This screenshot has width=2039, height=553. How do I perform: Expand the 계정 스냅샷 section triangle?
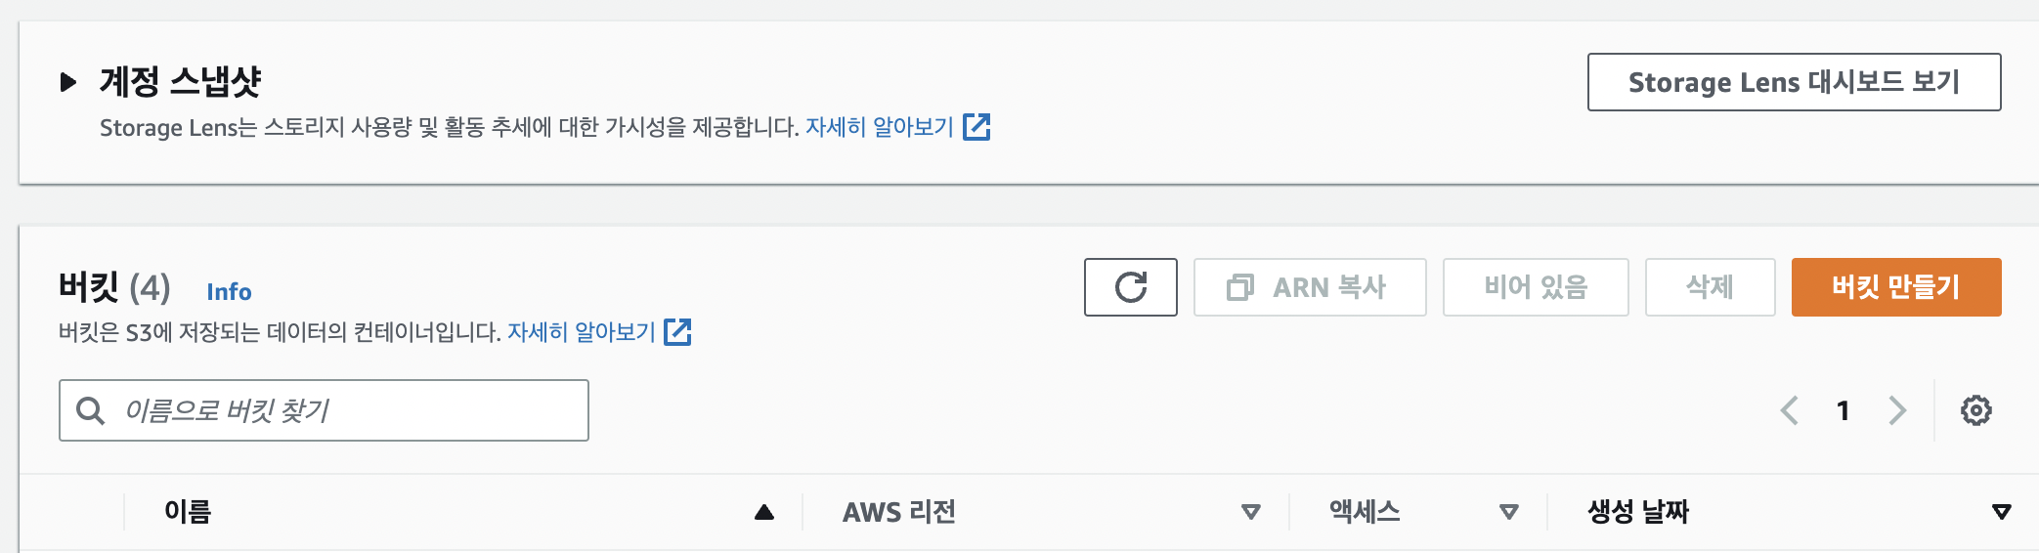[x=67, y=81]
